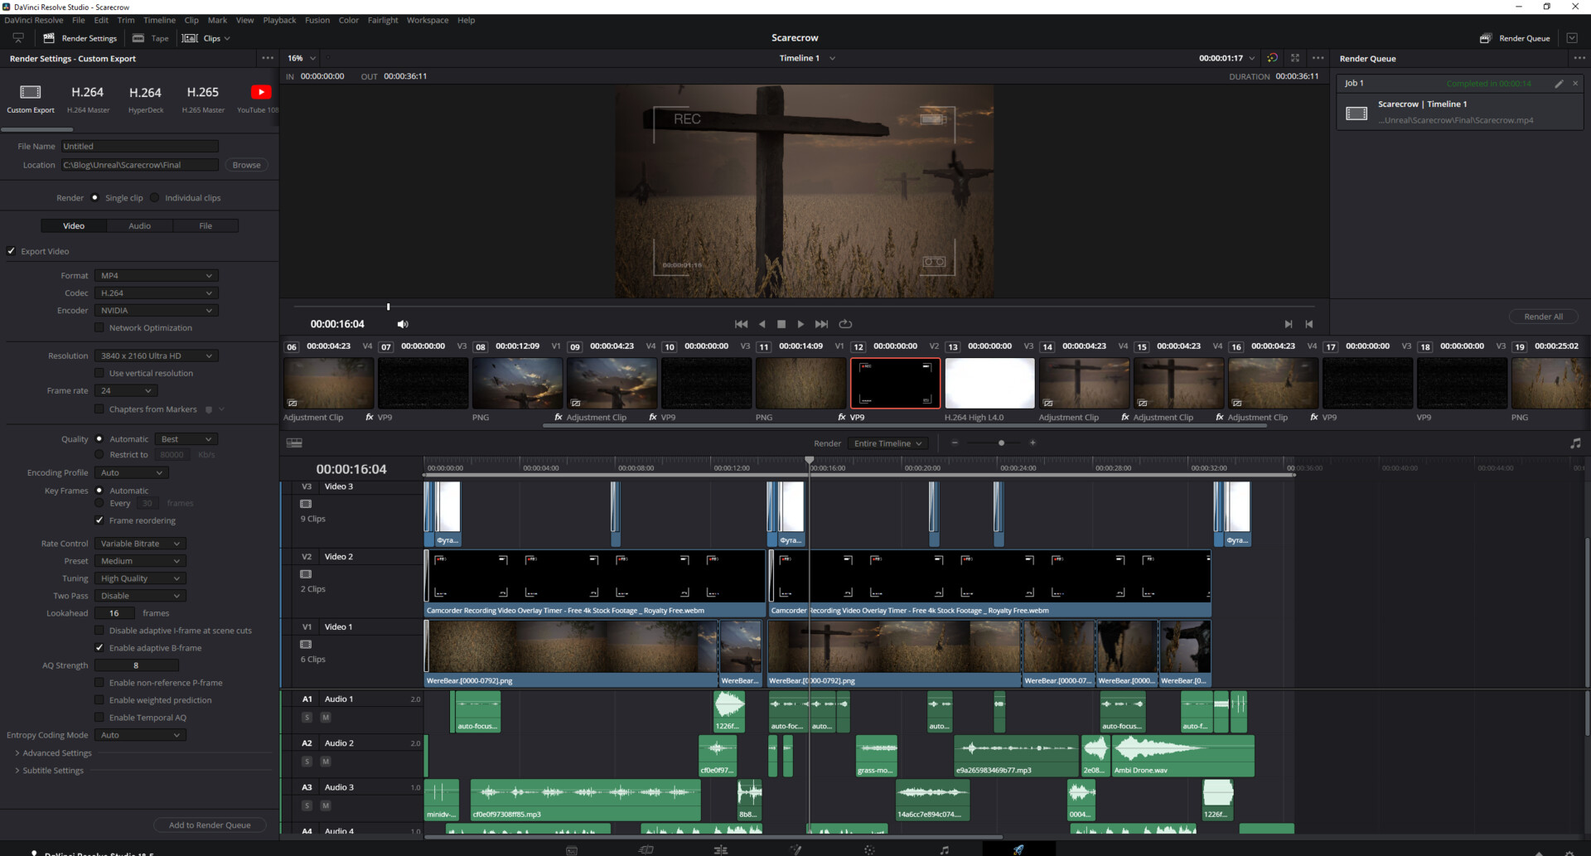
Task: Open the Fairlight menu
Action: tap(383, 20)
